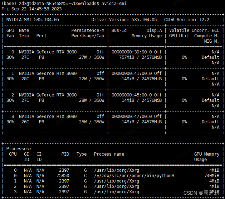The height and width of the screenshot is (199, 225).
Task: Click the nvidia-smi command text
Action: pyautogui.click(x=114, y=4)
